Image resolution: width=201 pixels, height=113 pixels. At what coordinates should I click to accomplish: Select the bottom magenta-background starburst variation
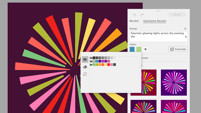[174, 106]
